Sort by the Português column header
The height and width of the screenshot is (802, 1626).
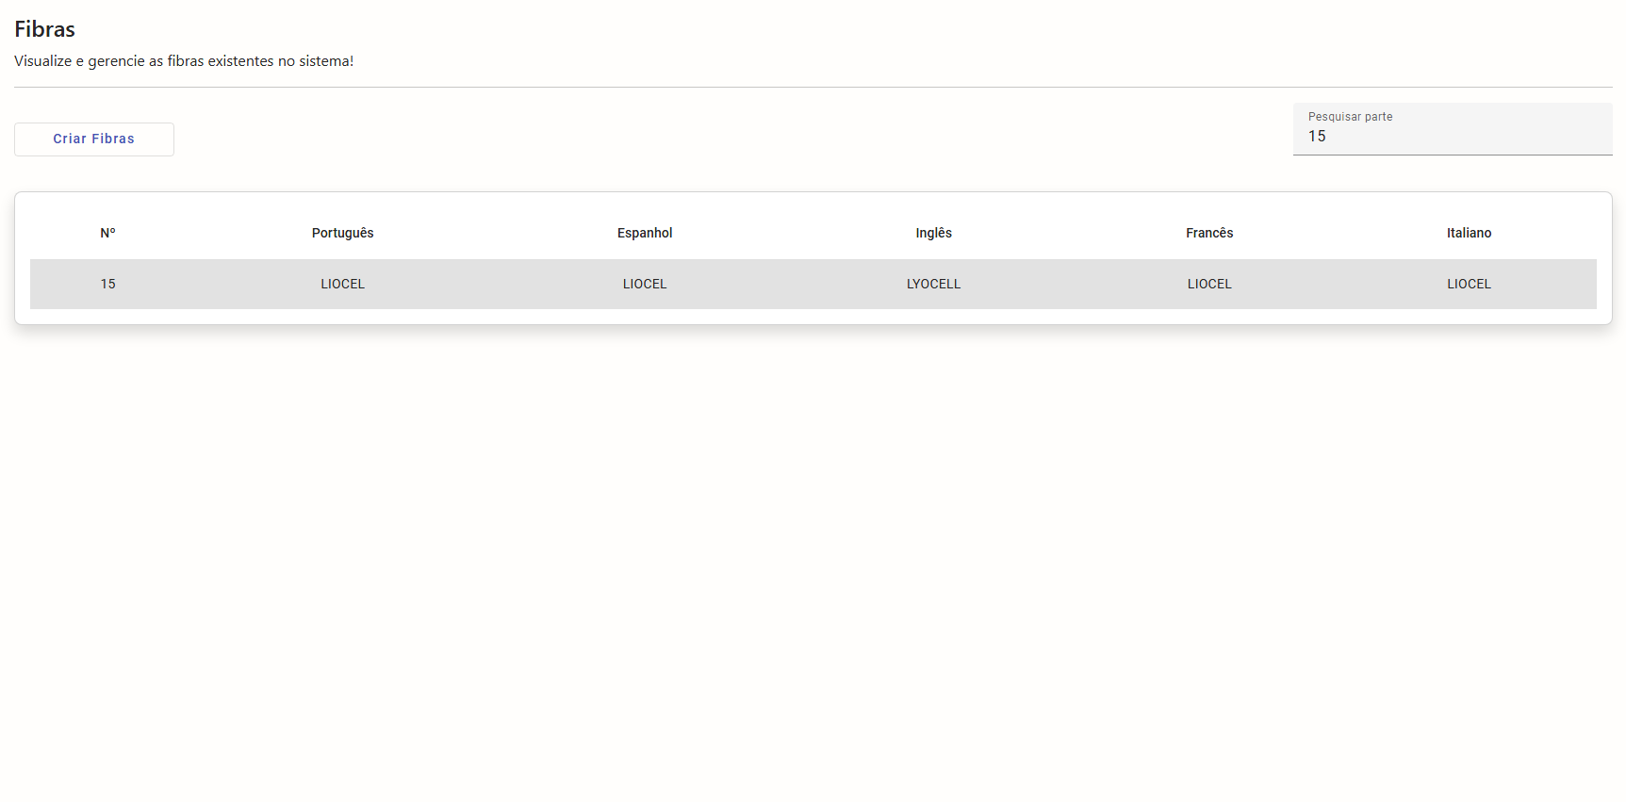[342, 233]
